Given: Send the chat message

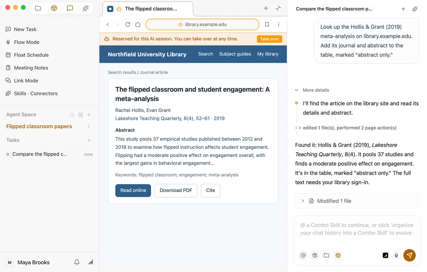Looking at the screenshot, I should coord(409,255).
